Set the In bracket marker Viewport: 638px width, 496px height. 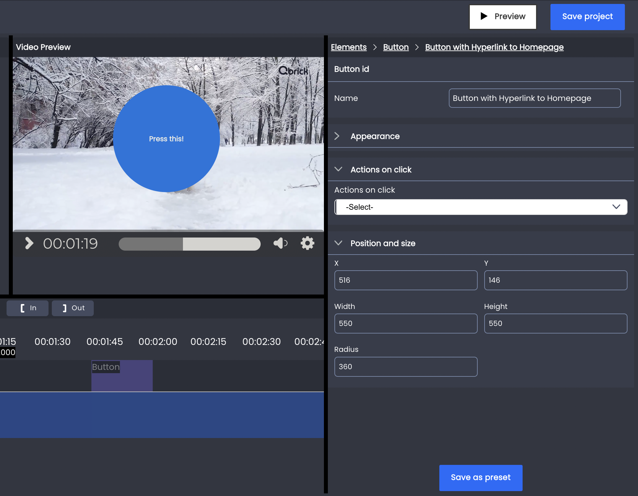point(28,308)
